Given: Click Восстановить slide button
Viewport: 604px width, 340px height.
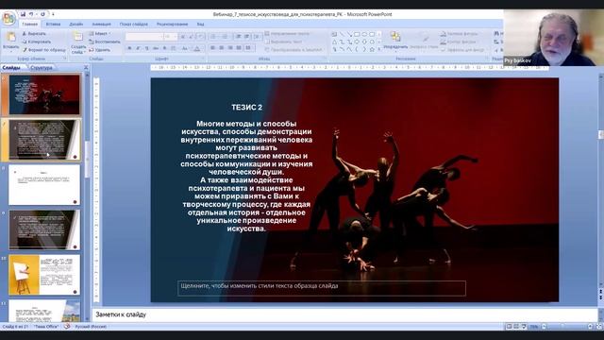Looking at the screenshot, I should pos(105,42).
